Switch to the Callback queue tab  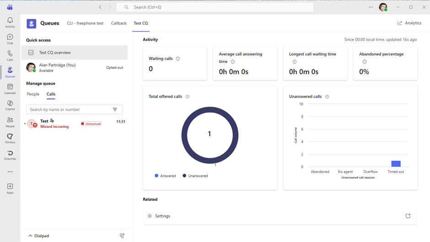(118, 23)
